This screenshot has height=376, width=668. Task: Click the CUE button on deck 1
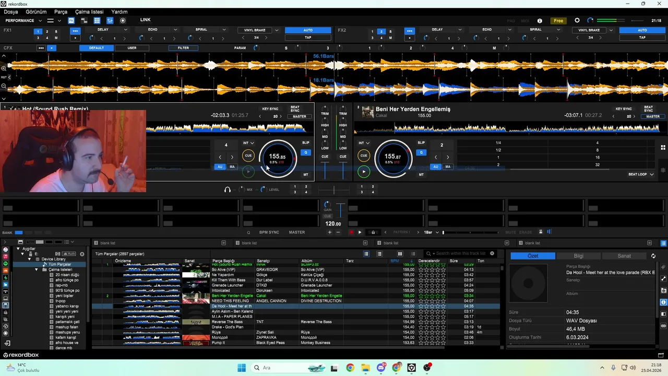248,156
